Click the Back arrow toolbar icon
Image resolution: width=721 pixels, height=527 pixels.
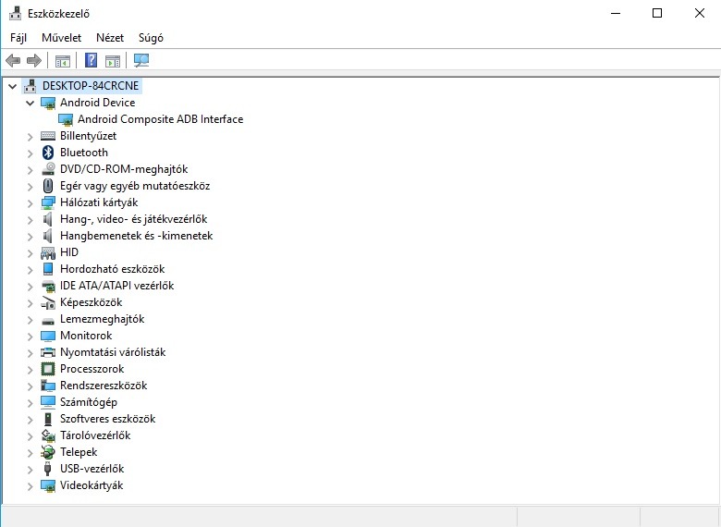pyautogui.click(x=13, y=60)
